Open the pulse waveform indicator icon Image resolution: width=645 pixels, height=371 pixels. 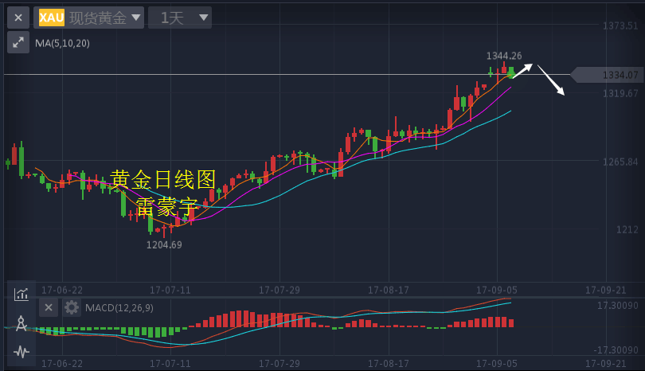click(21, 351)
